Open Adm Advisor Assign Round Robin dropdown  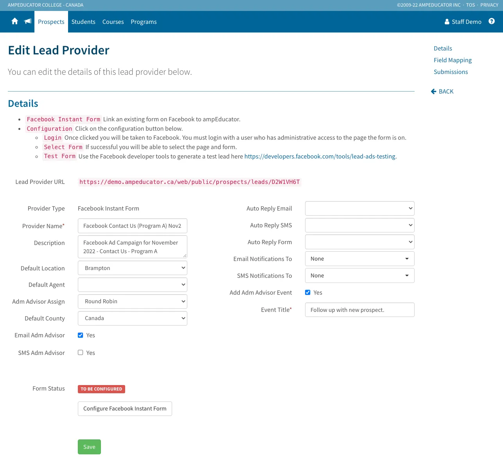point(133,302)
